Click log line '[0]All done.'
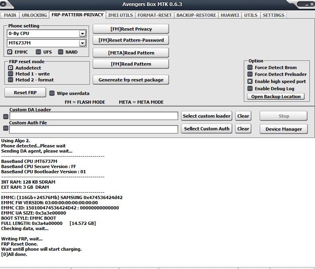 click(14, 254)
